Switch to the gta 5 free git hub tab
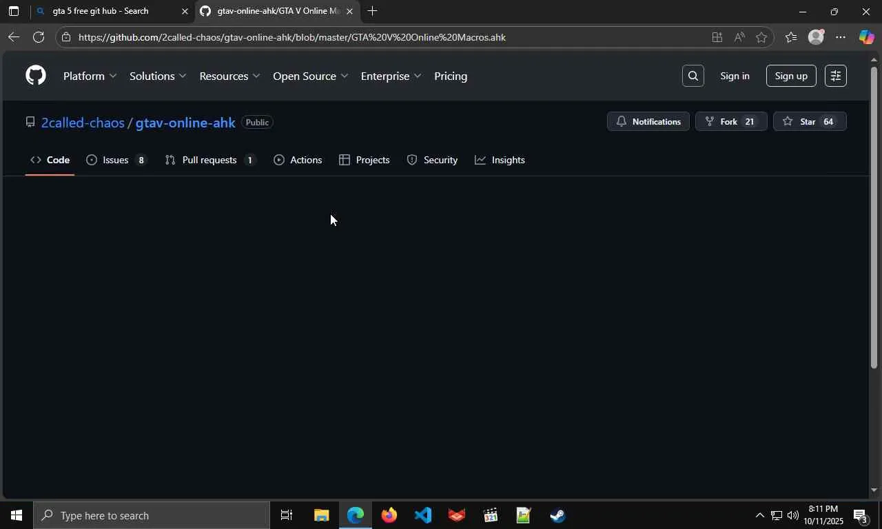882x529 pixels. coord(113,11)
